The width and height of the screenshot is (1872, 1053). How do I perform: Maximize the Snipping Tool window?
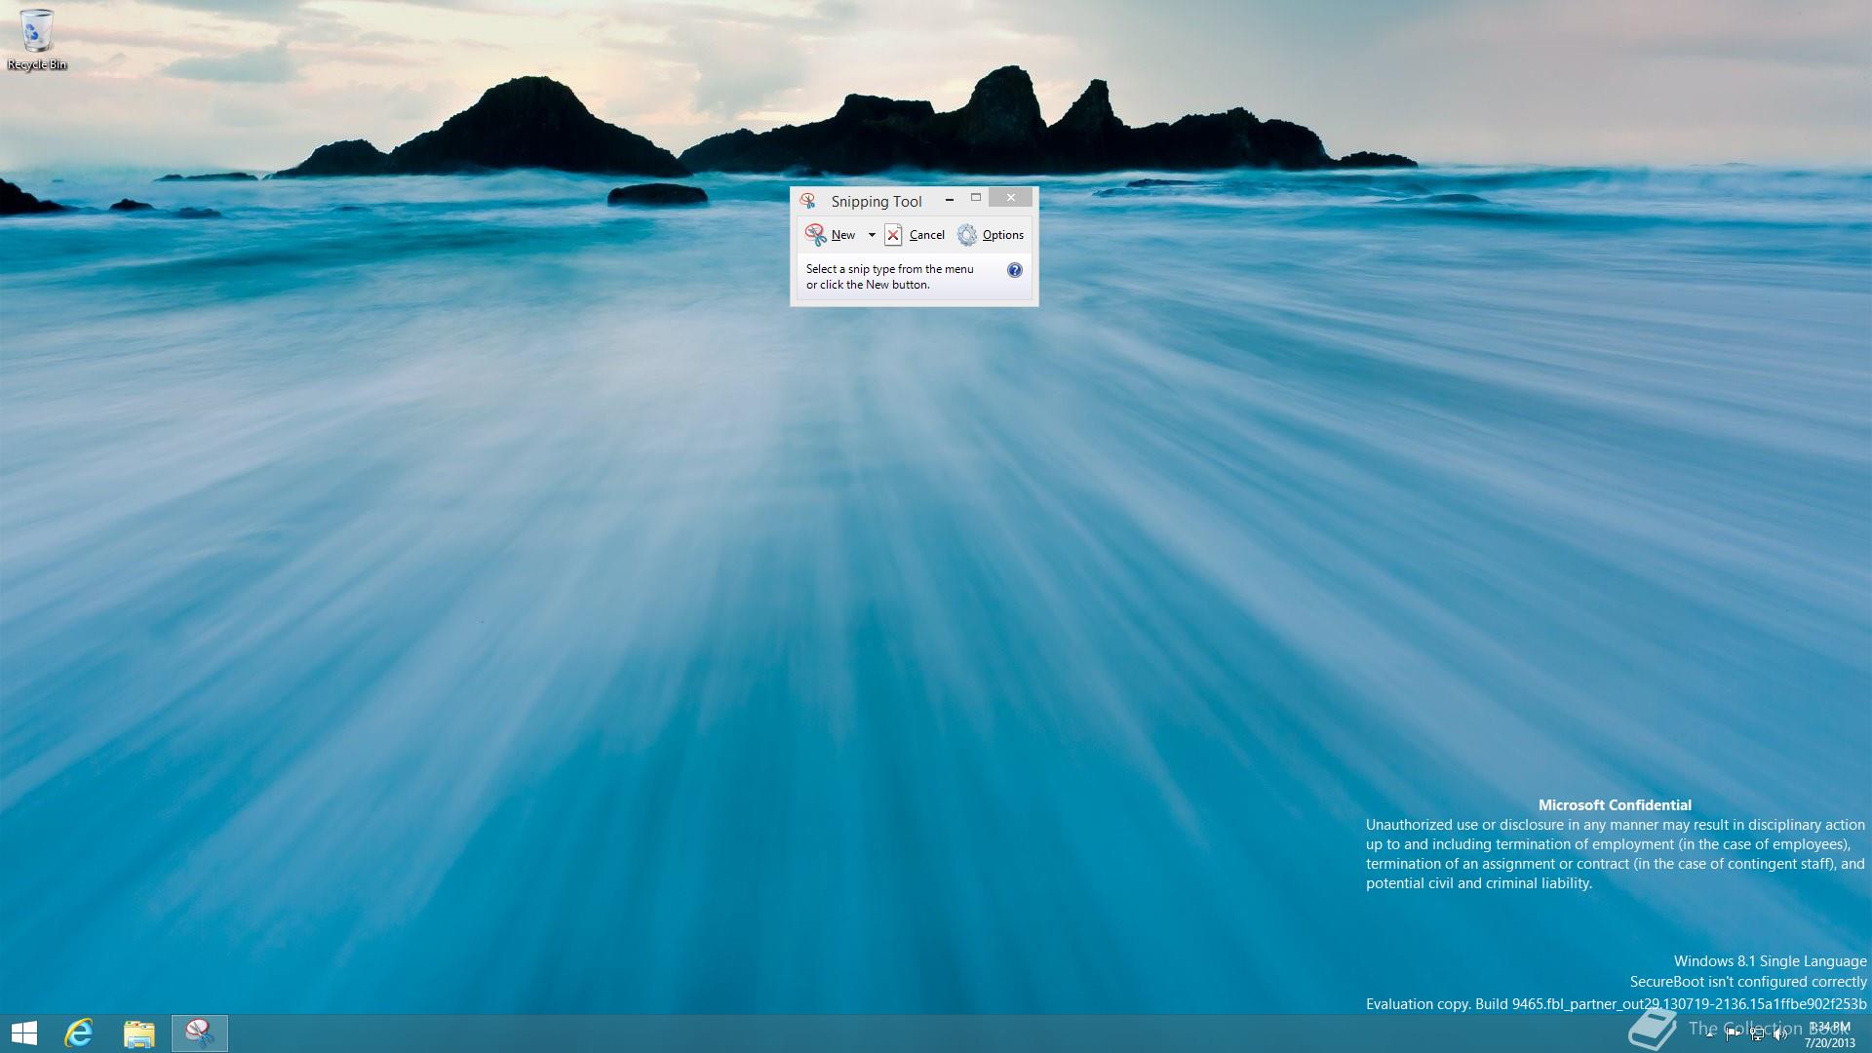(x=976, y=198)
